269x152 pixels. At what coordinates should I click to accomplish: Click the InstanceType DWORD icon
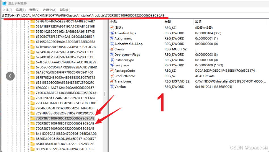(x=112, y=60)
